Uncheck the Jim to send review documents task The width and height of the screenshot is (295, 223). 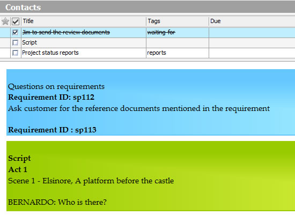[x=15, y=32]
